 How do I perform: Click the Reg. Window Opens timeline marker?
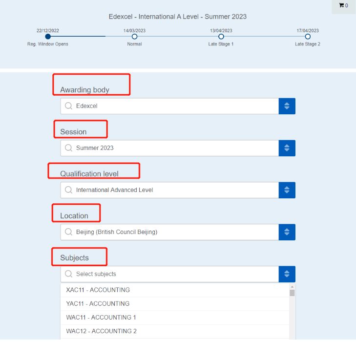coord(48,36)
